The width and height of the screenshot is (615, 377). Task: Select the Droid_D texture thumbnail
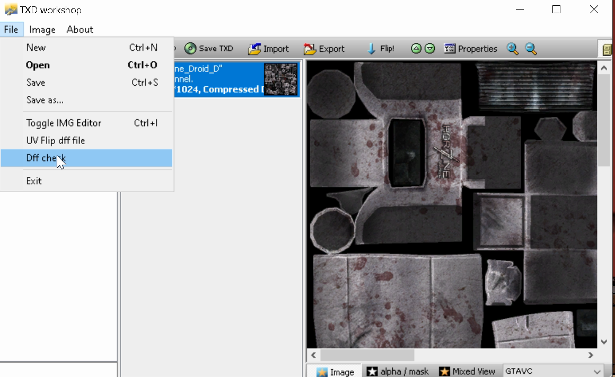coord(281,79)
